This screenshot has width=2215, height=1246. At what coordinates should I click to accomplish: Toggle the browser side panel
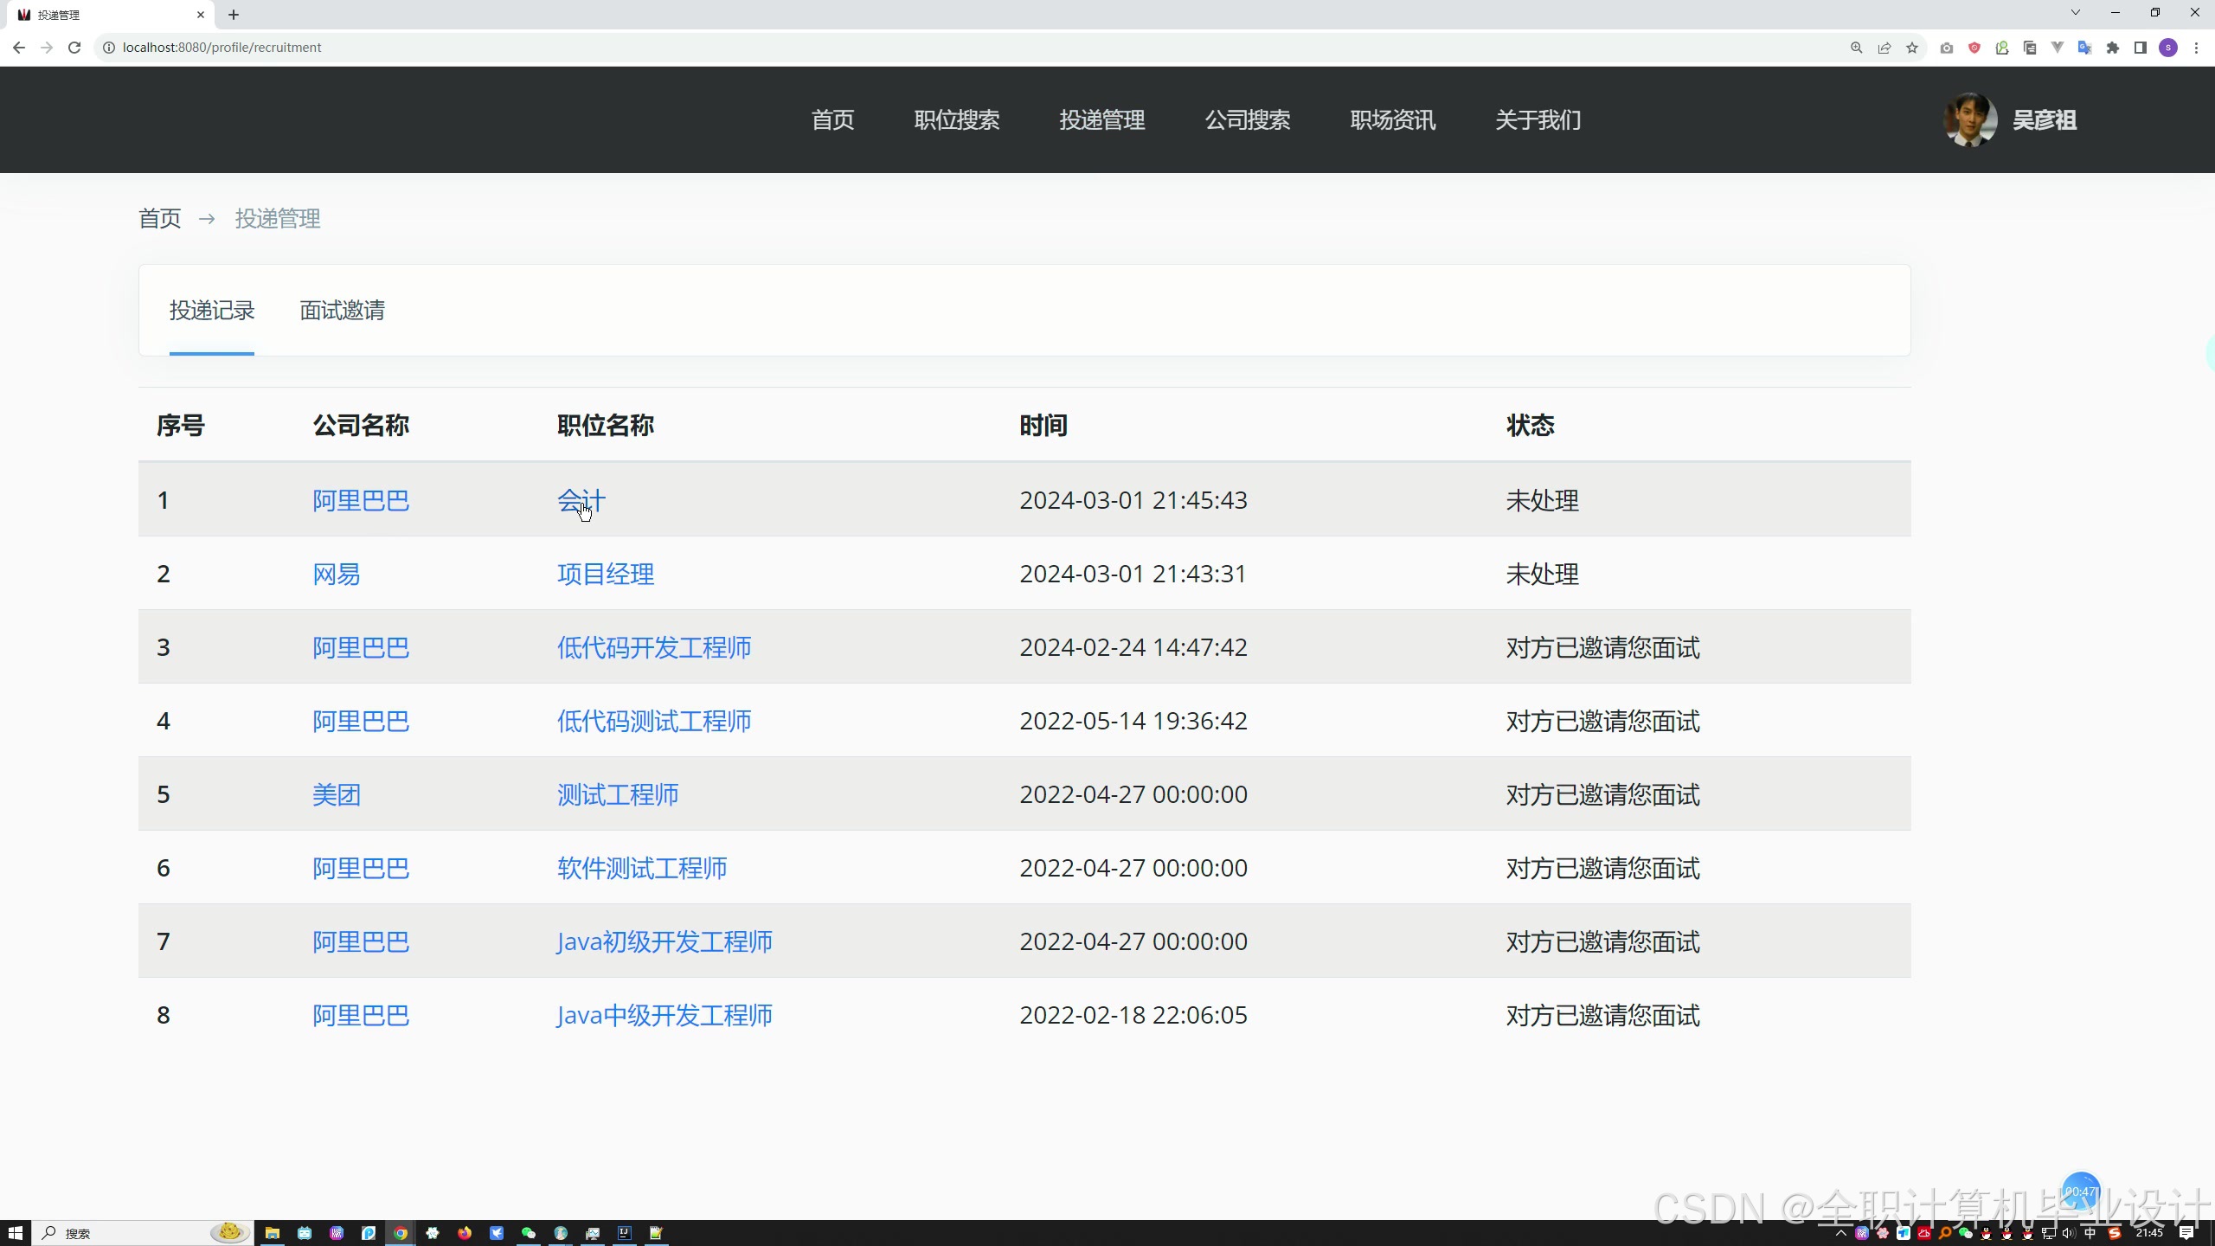click(2141, 48)
